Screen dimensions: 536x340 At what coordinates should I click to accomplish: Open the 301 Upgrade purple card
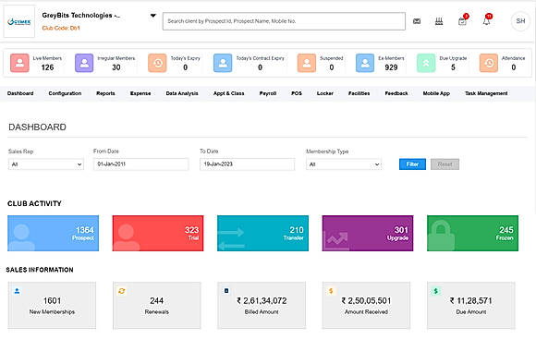[x=368, y=234]
